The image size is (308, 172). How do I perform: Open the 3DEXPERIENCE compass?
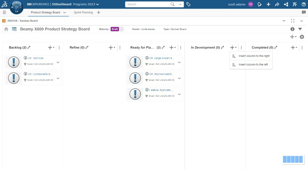point(17,7)
